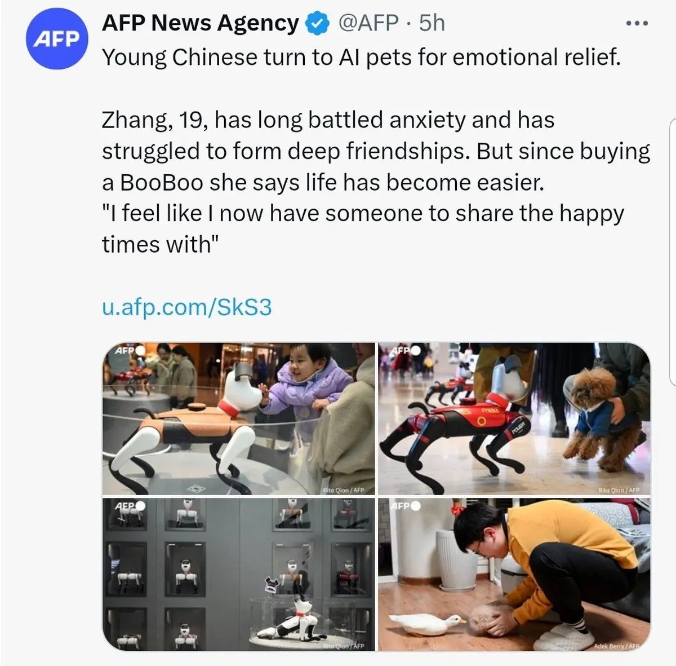The image size is (676, 666).
Task: Open the 5h timestamp permalink
Action: pos(432,23)
